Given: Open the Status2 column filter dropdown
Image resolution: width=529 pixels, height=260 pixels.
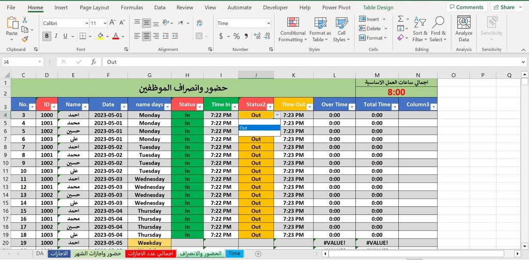Looking at the screenshot, I should [x=270, y=107].
